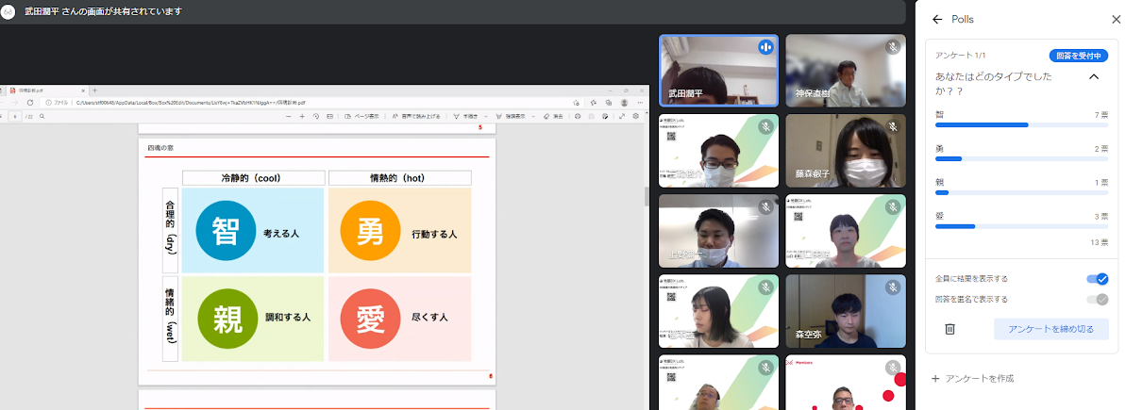Click the browser reload icon

(x=30, y=103)
